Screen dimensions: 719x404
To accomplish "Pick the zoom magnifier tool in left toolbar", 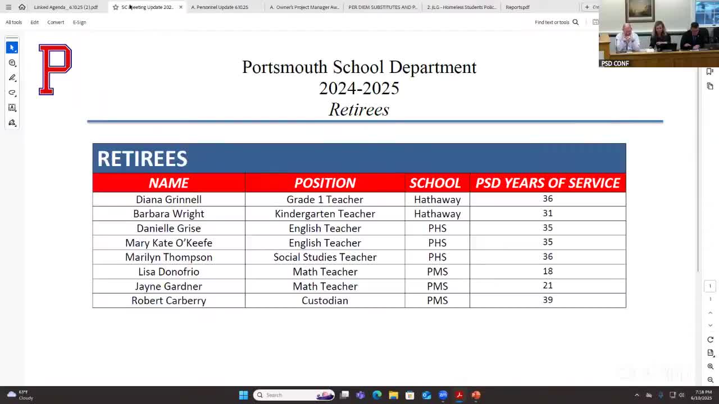I will [x=12, y=63].
